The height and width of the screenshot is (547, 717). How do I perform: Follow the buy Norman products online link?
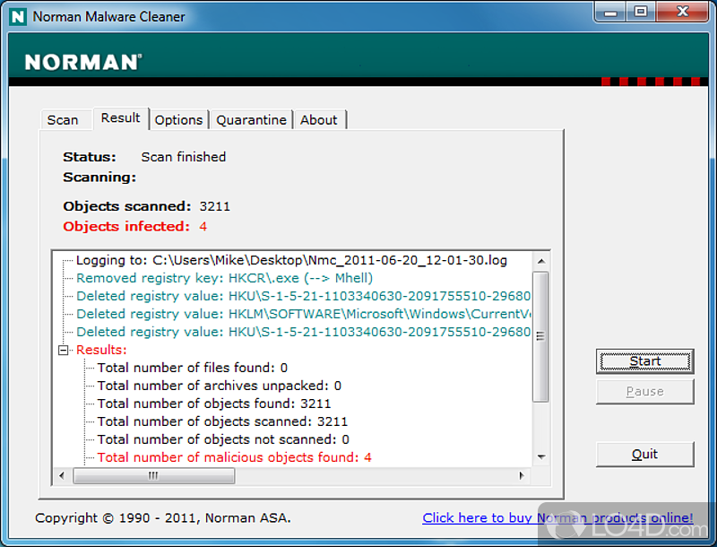[557, 517]
